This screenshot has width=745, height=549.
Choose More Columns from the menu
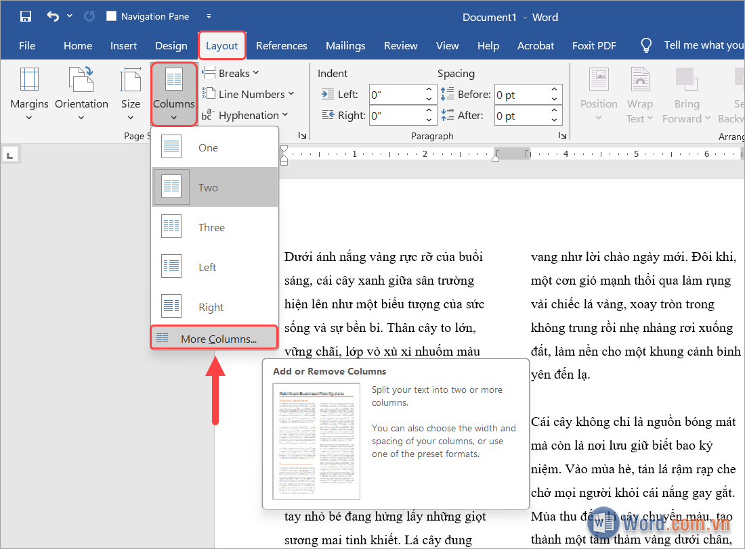click(x=214, y=337)
